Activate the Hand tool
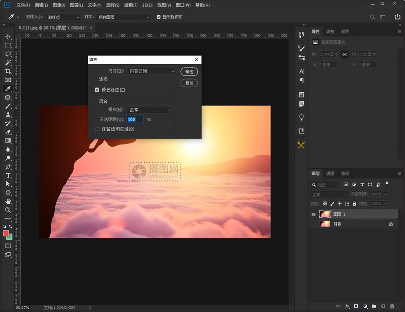Screen dimensions: 405x312 (8, 201)
